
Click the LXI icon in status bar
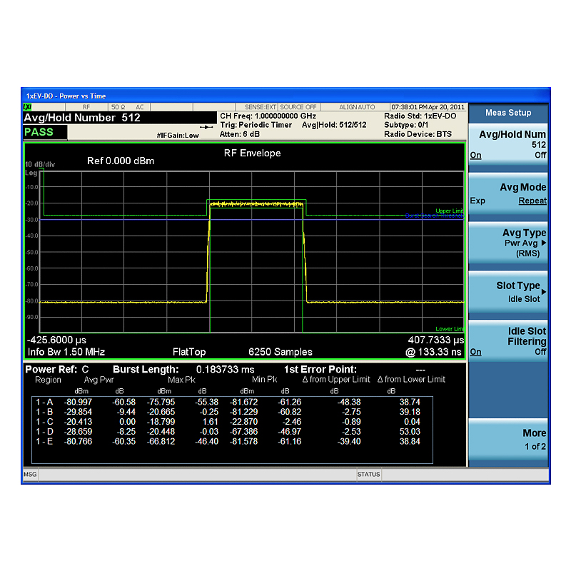27,107
